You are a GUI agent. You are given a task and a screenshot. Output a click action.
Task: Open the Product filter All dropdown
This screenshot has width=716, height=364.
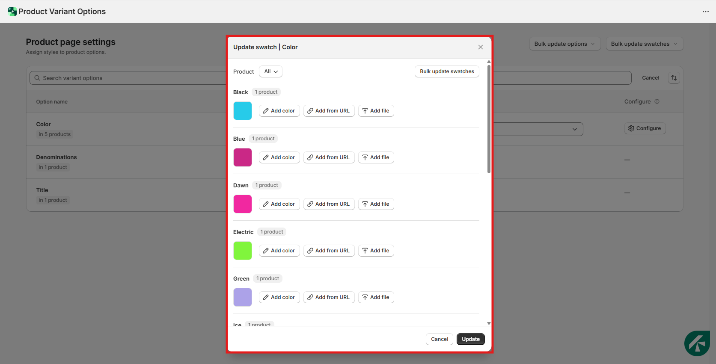tap(270, 71)
